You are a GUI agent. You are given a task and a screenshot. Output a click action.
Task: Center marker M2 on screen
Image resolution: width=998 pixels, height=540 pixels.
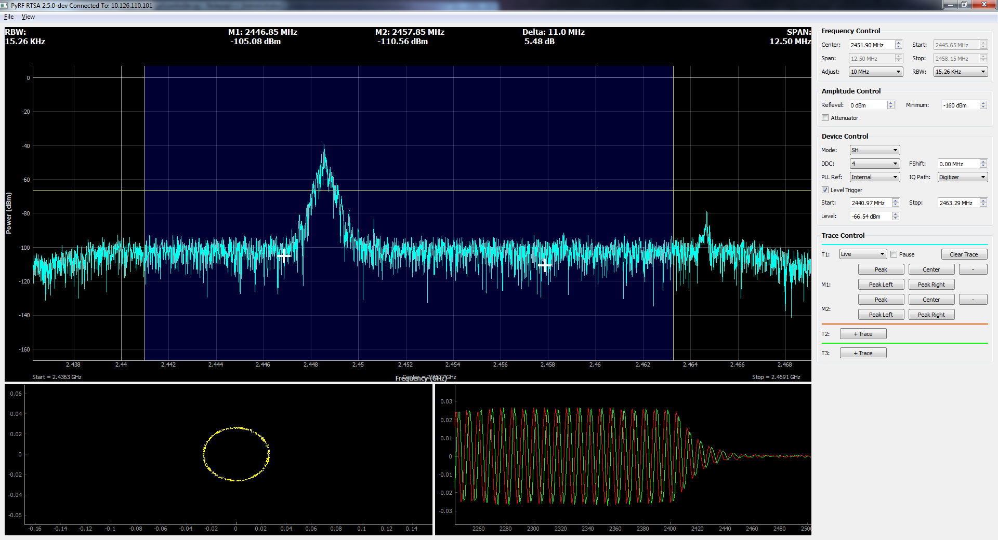tap(931, 299)
